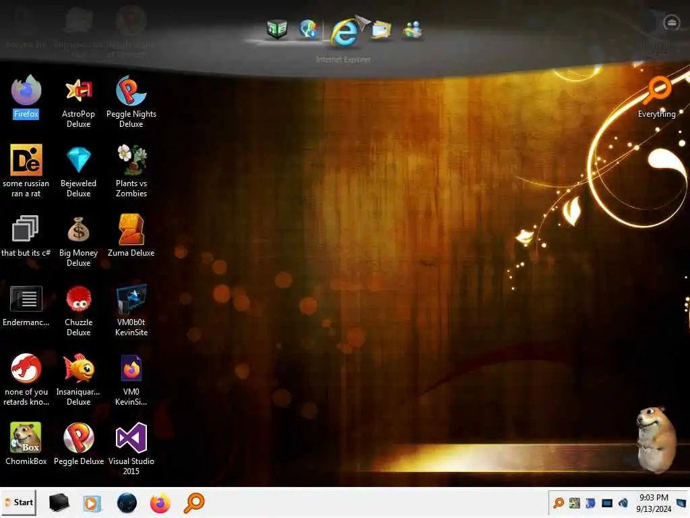Click the round button in the top-right corner
Screen dimensions: 690x518
click(672, 22)
